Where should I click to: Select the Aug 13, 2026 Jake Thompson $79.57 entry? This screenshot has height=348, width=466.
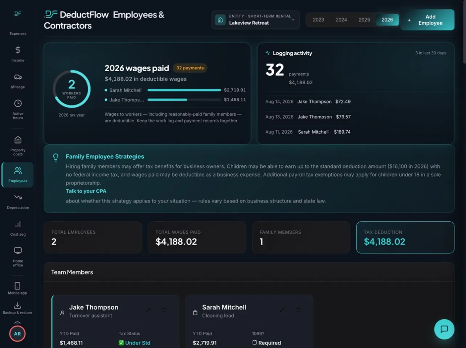(308, 117)
